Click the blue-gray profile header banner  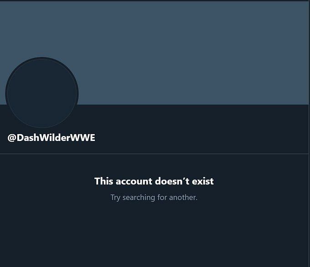154,53
